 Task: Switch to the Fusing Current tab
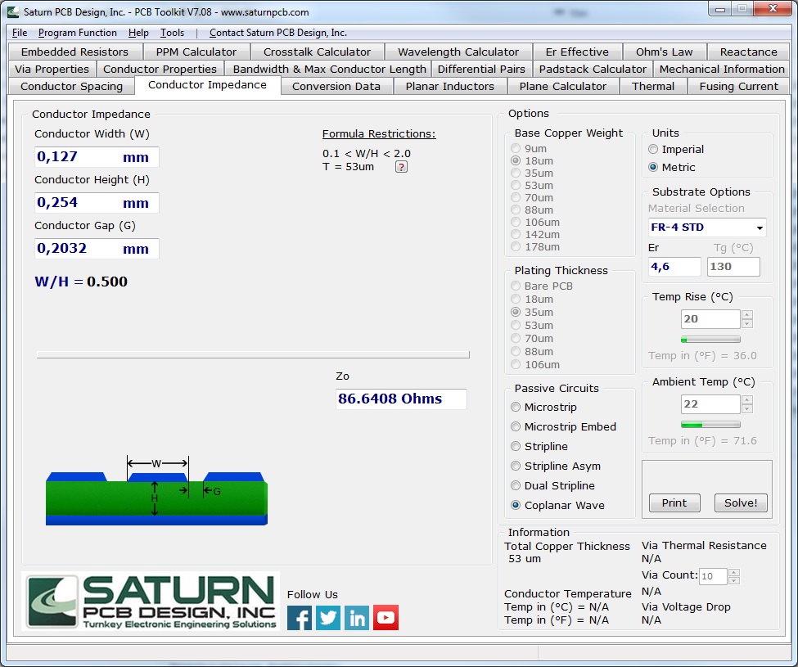point(738,87)
